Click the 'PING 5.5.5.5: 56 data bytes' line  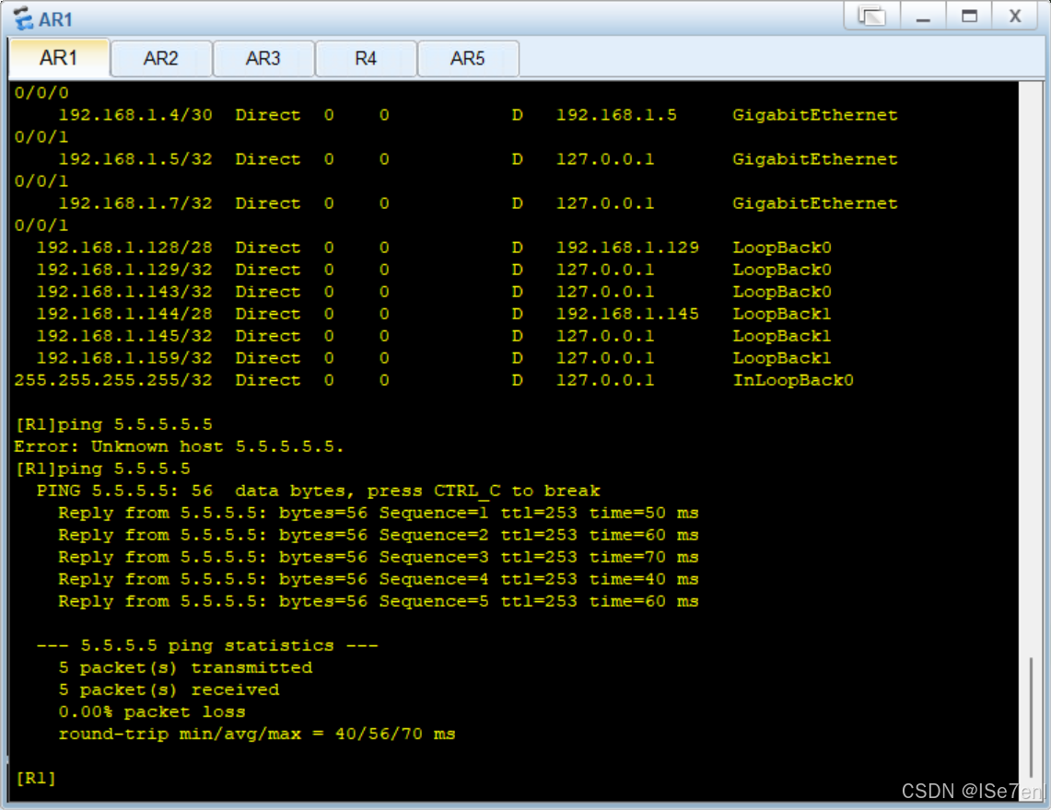(319, 491)
